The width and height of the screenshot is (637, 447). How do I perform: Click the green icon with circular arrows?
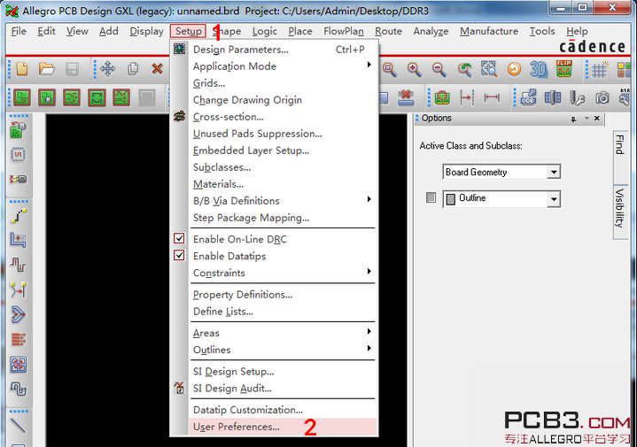[97, 98]
